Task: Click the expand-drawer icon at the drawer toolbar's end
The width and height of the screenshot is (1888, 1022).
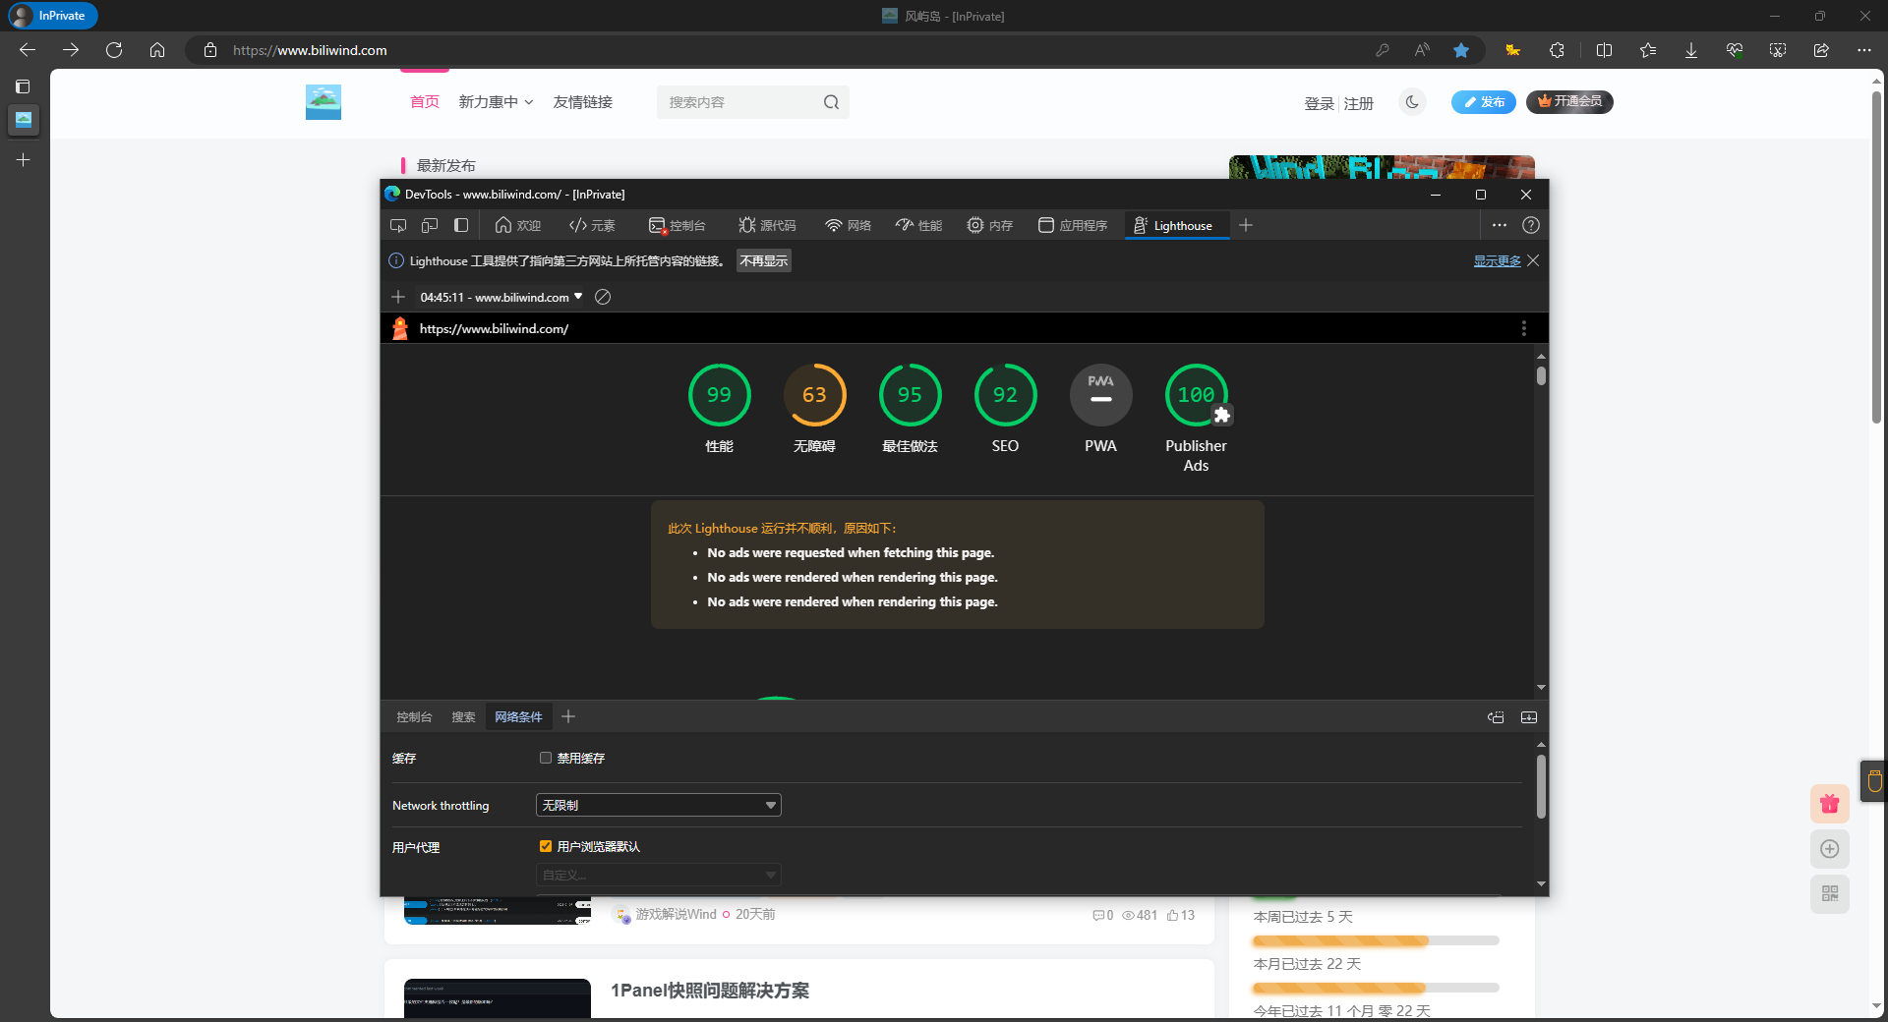Action: pyautogui.click(x=1529, y=717)
